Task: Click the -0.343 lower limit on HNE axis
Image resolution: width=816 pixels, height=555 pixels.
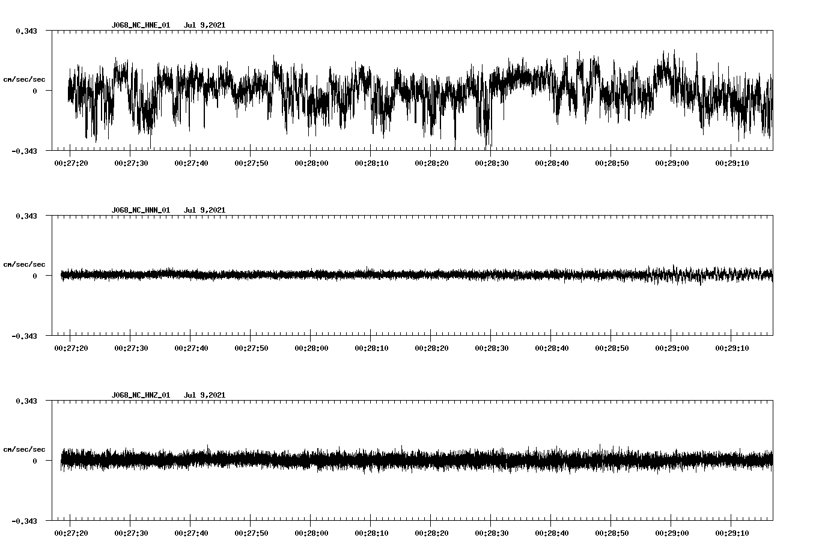Action: (24, 151)
